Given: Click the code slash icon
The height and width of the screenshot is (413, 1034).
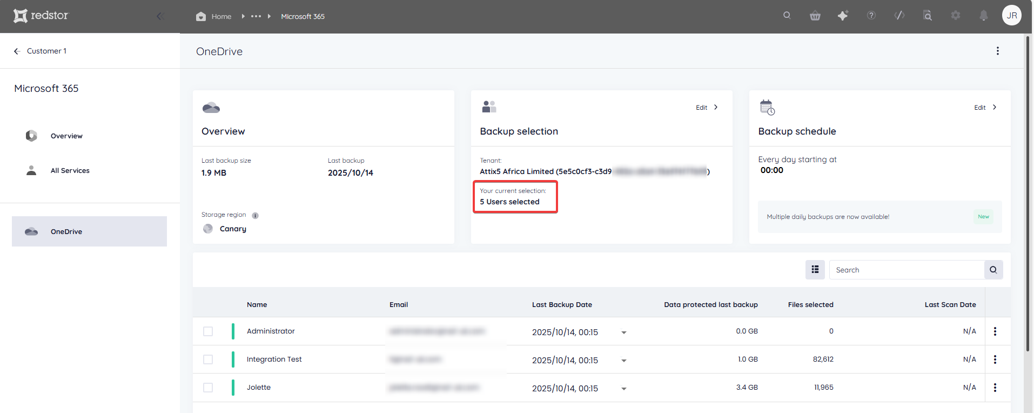Looking at the screenshot, I should 899,16.
